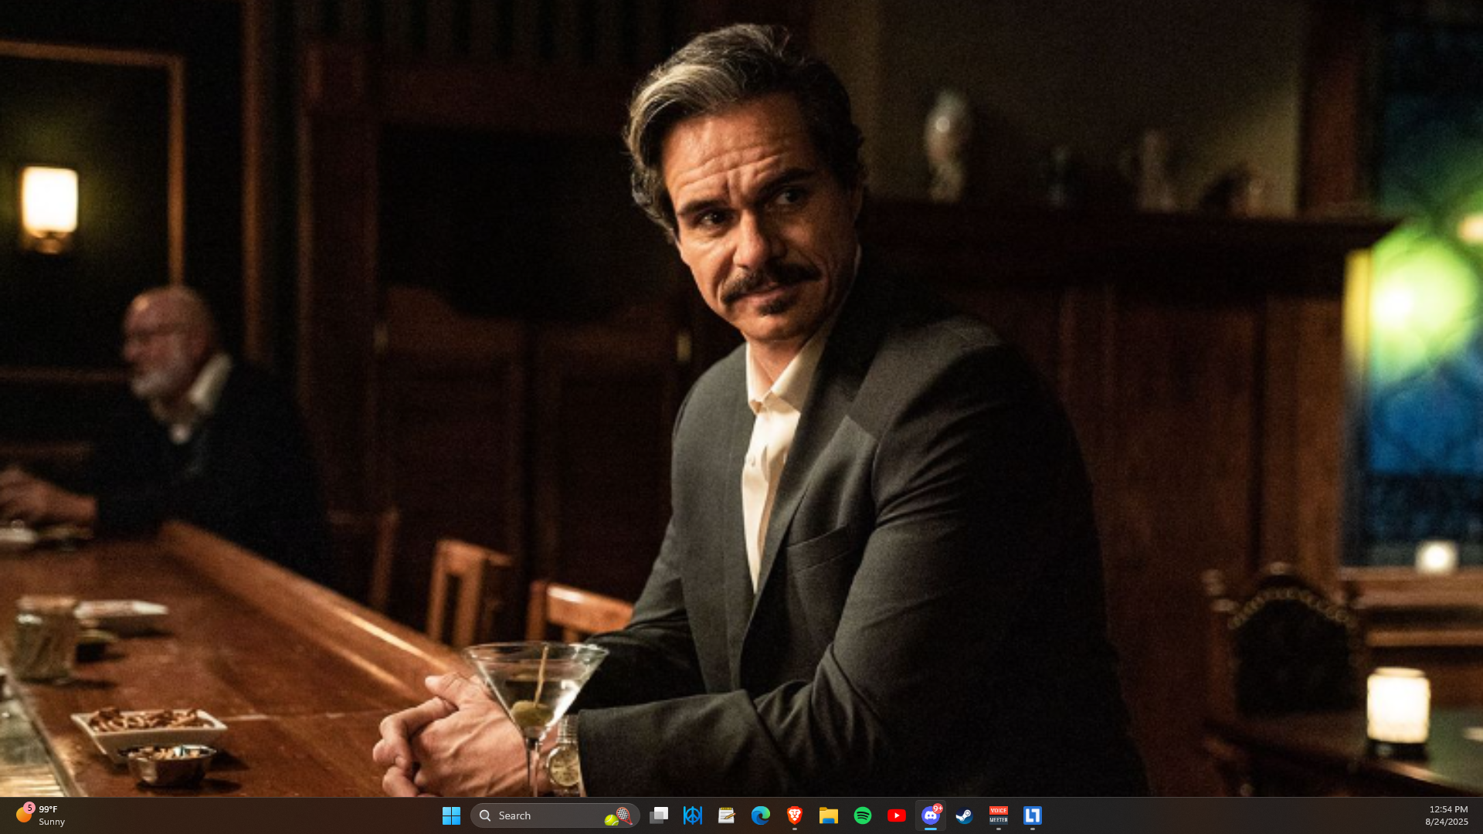The height and width of the screenshot is (834, 1483).
Task: Click the search magnifier icon
Action: click(485, 815)
